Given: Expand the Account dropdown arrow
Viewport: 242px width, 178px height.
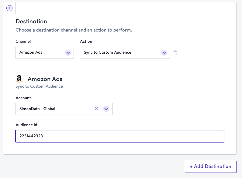Looking at the screenshot, I should pyautogui.click(x=106, y=109).
